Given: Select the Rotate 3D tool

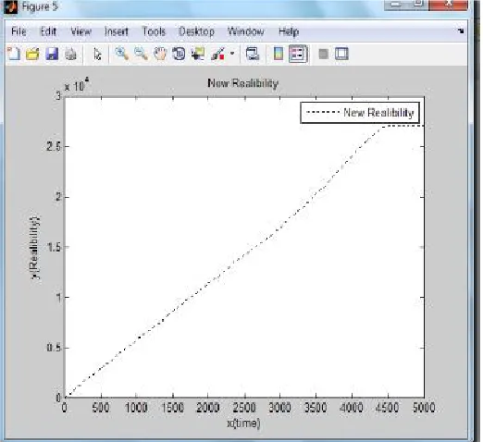Looking at the screenshot, I should [x=179, y=55].
